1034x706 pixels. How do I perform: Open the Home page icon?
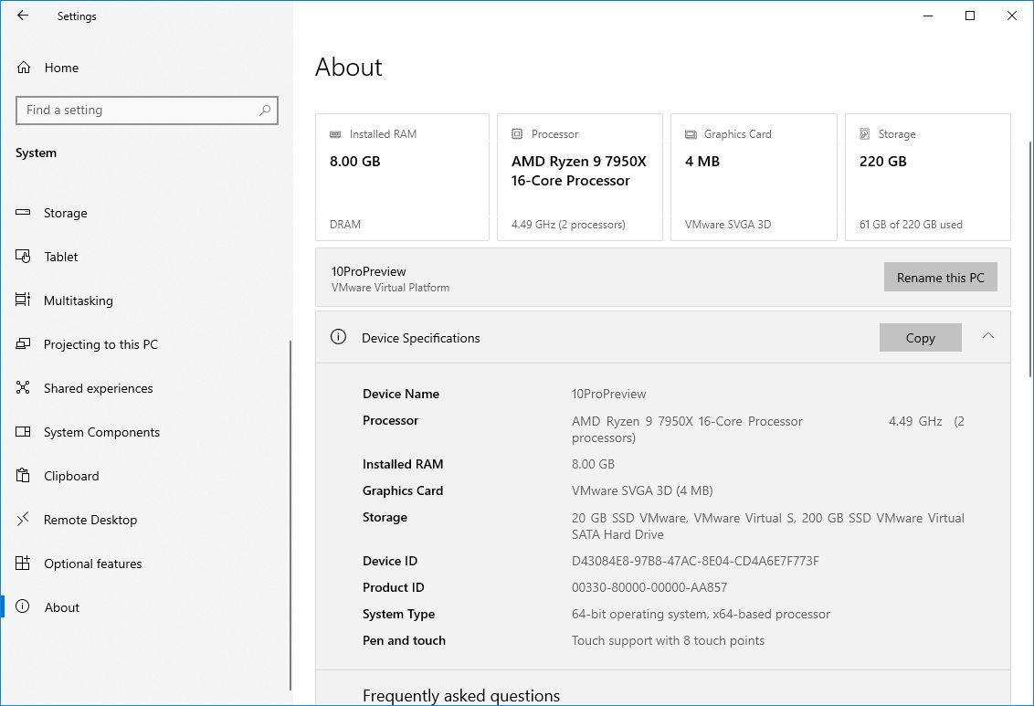click(x=24, y=68)
